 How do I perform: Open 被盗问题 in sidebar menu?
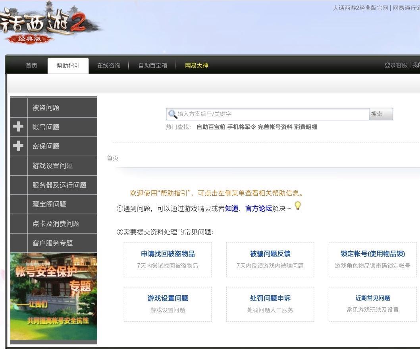click(x=54, y=108)
